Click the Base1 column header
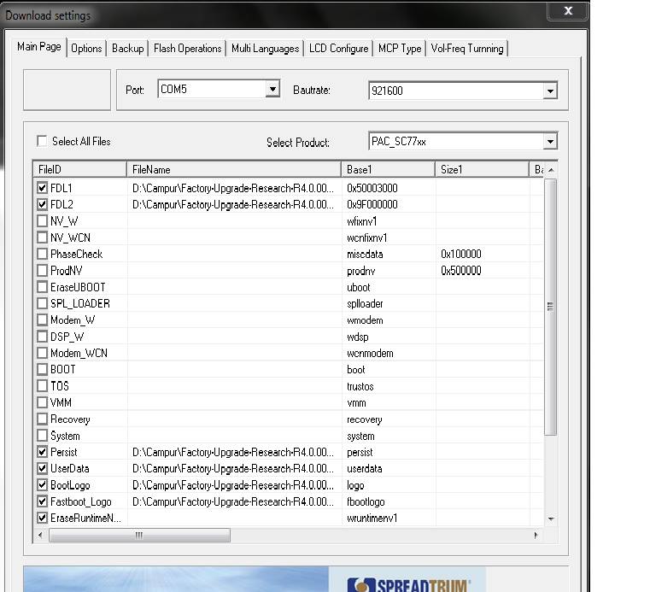 pyautogui.click(x=389, y=169)
